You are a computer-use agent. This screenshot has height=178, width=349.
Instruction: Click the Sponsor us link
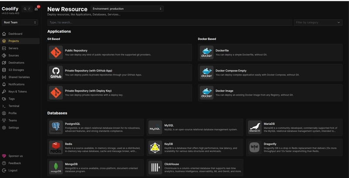15,156
